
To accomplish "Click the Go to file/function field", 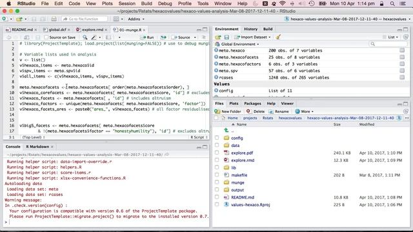I will pyautogui.click(x=85, y=19).
